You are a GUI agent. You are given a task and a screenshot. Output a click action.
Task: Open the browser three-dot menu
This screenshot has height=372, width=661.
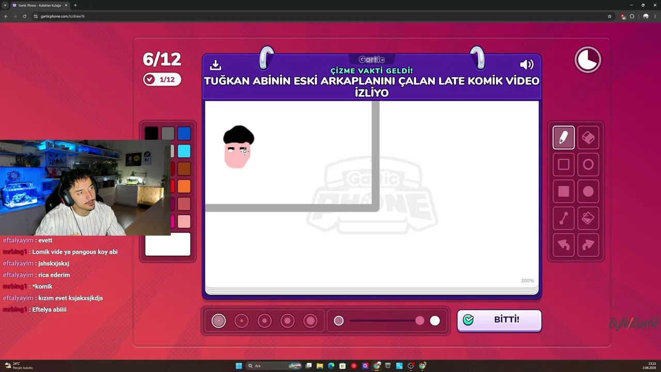pos(655,16)
